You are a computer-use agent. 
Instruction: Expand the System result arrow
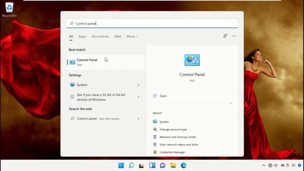(138, 85)
